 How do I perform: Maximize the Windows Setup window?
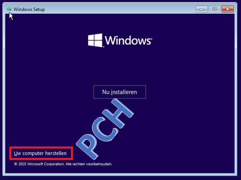click(x=215, y=9)
